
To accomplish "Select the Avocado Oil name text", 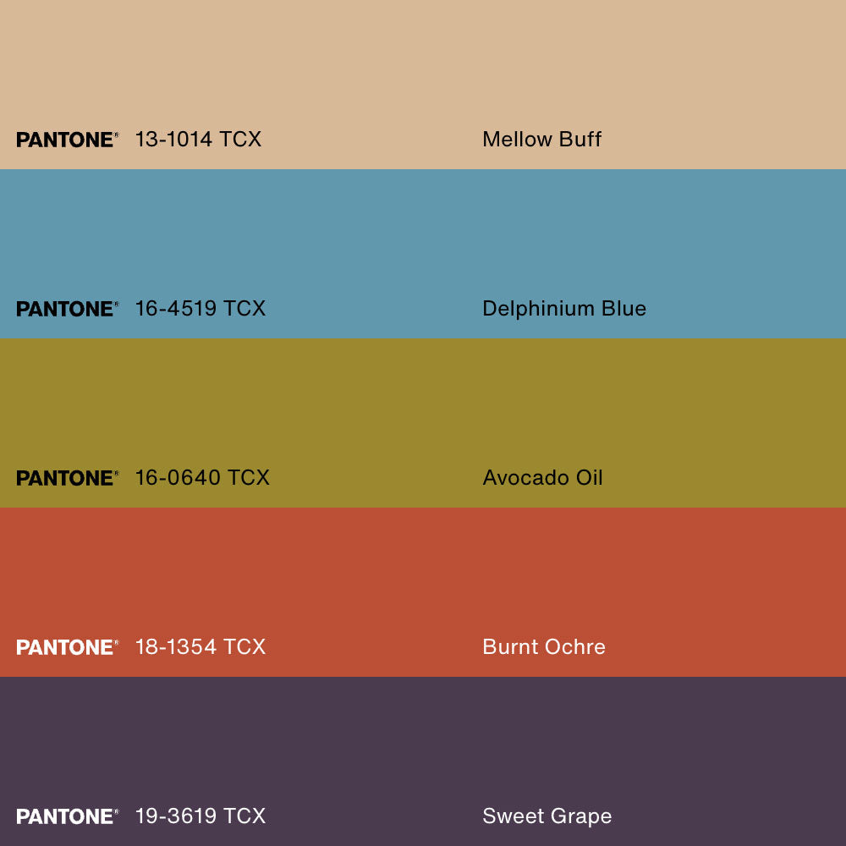I will (x=542, y=478).
